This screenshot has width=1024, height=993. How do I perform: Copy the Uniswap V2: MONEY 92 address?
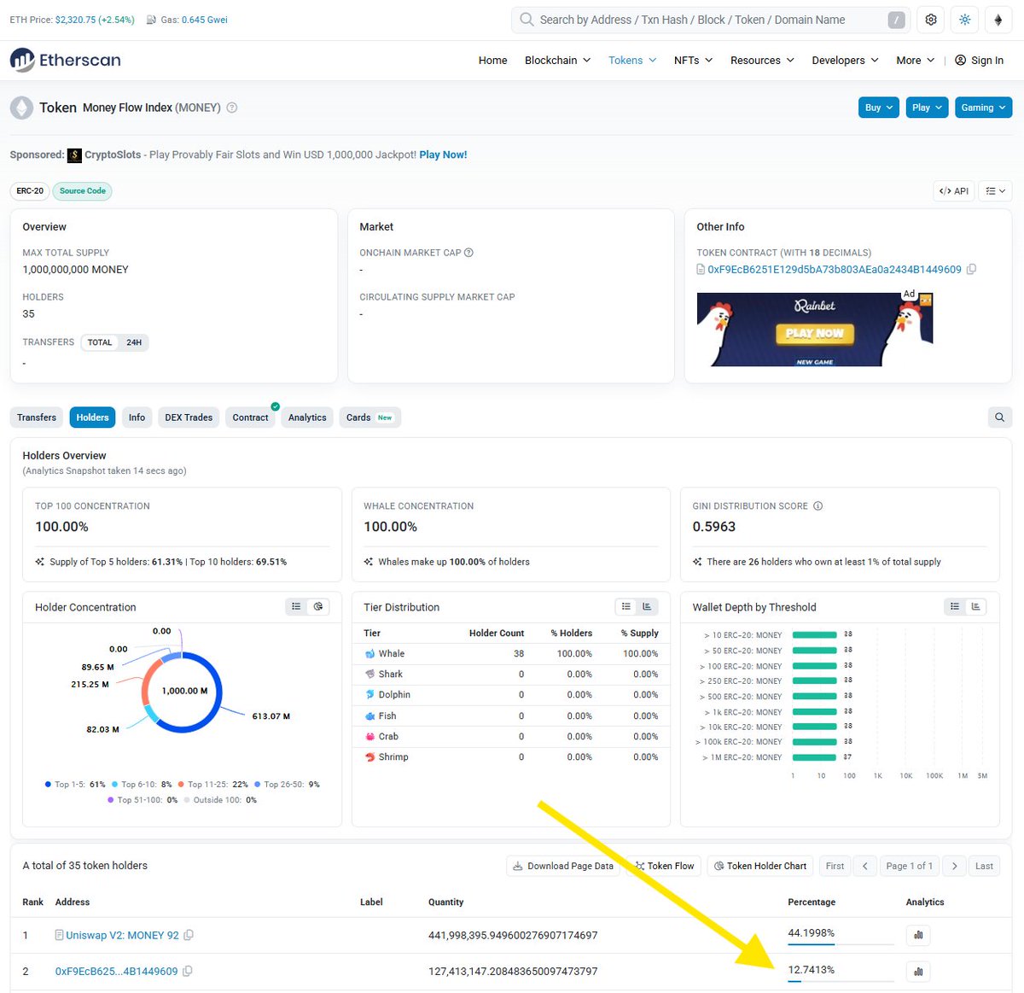[189, 935]
